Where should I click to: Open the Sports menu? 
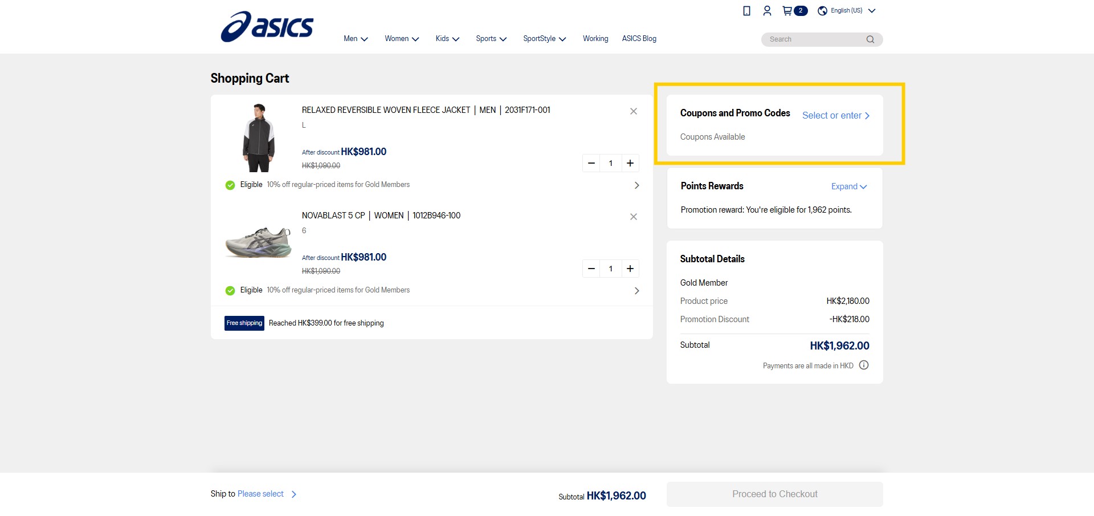(491, 39)
